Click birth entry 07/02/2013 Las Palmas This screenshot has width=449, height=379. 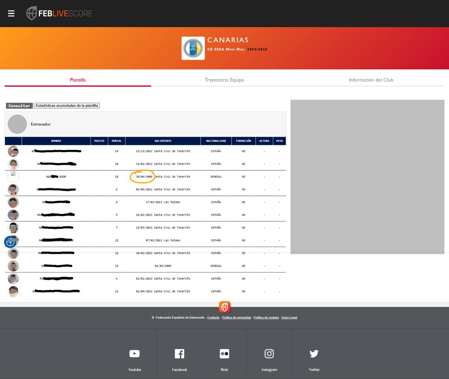coord(163,240)
